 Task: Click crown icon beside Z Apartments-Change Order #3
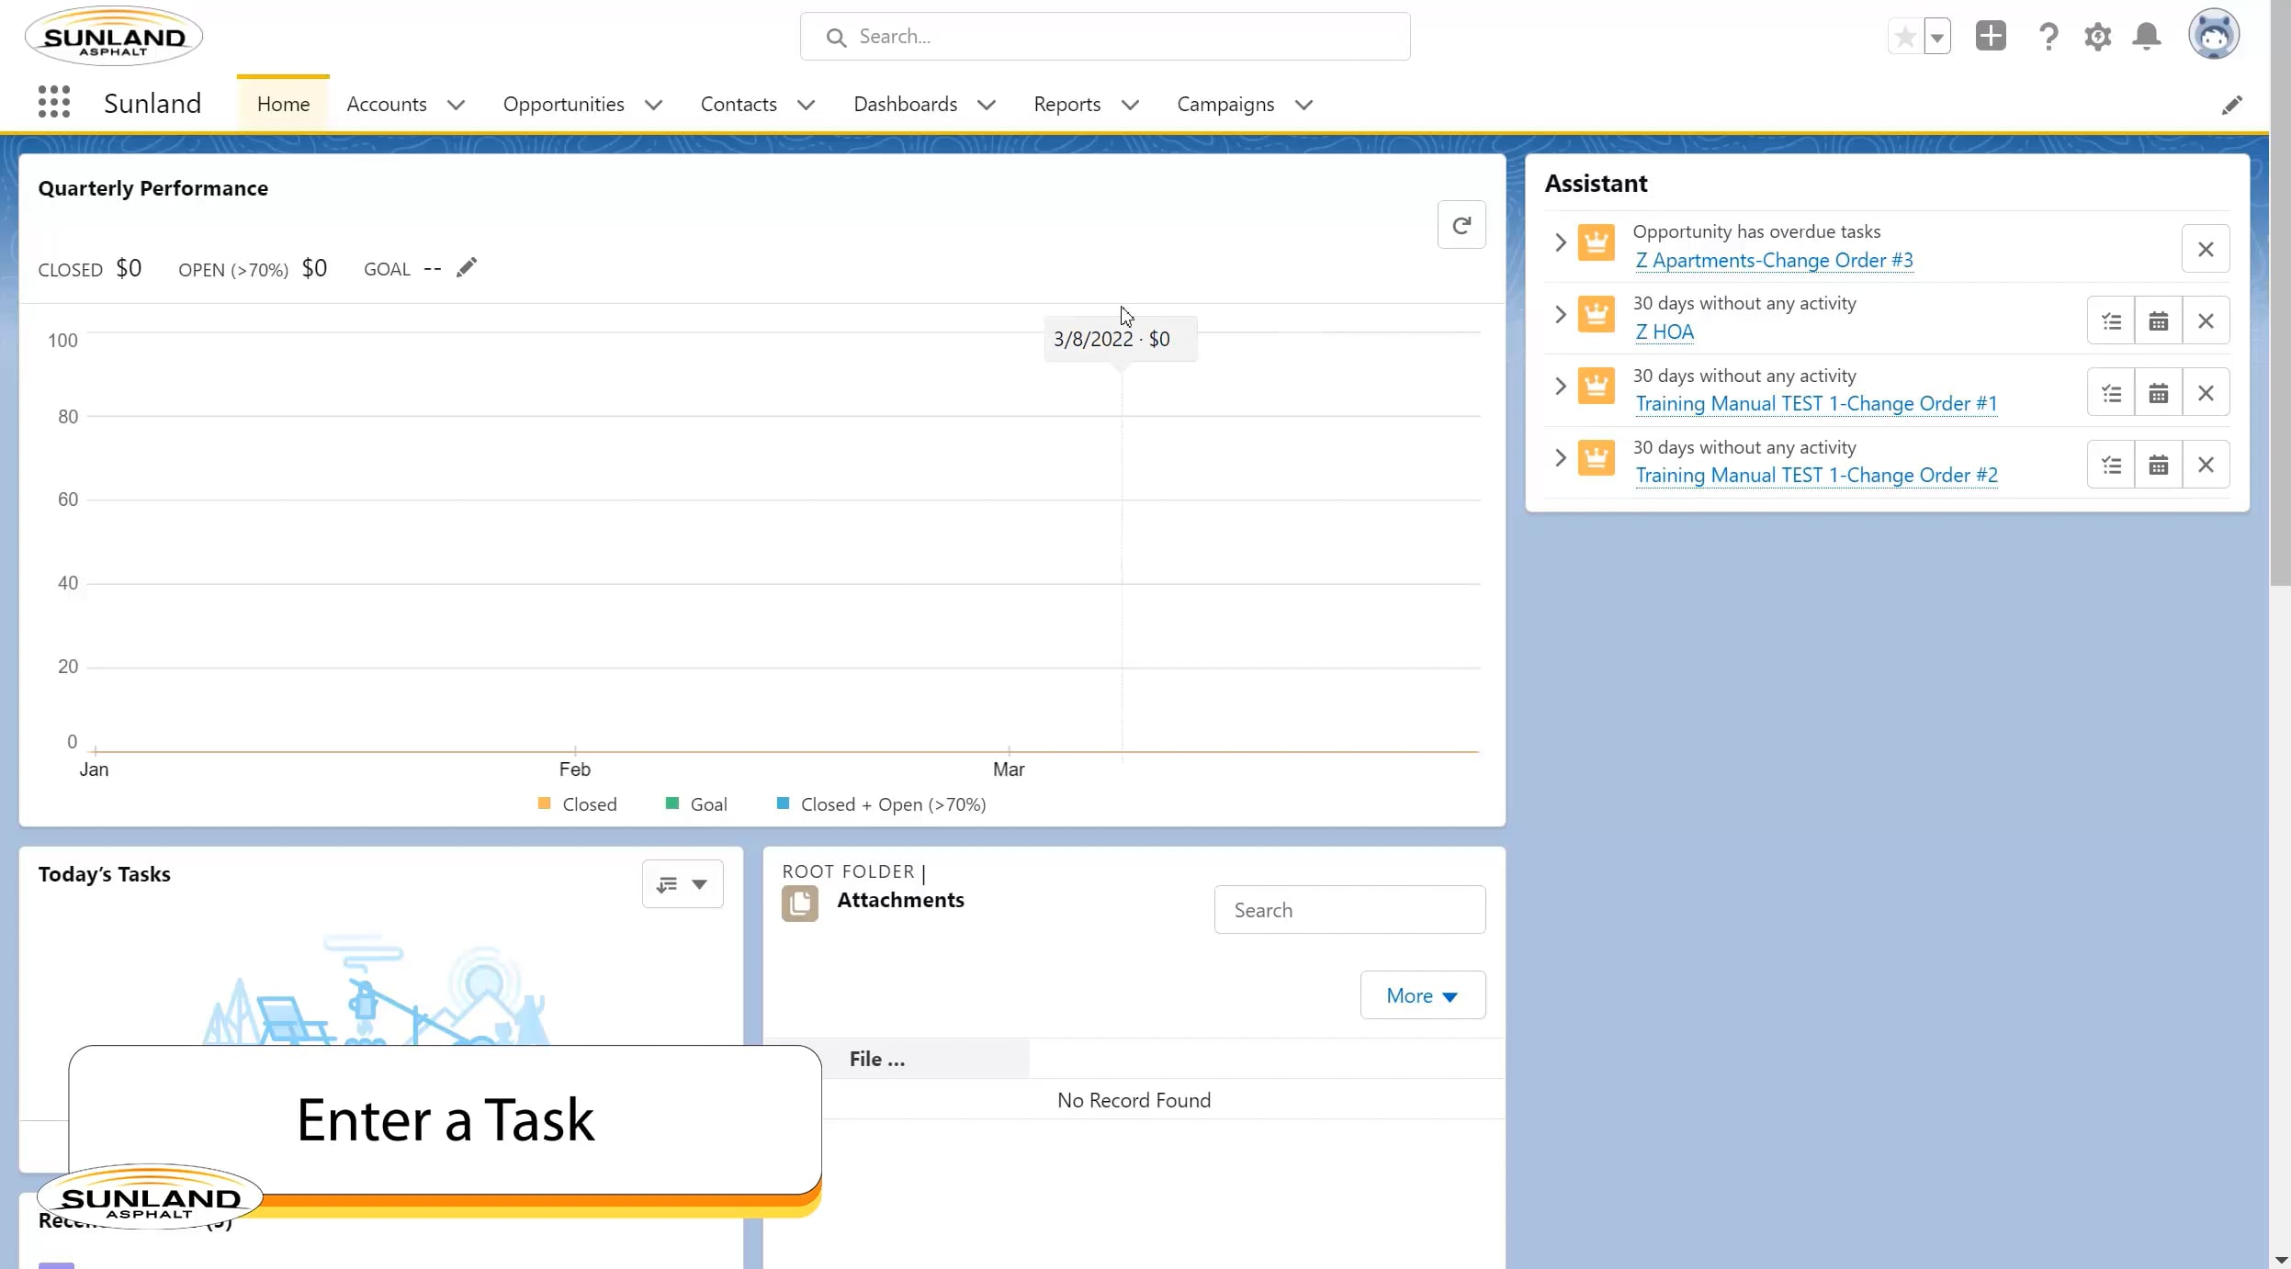point(1596,242)
